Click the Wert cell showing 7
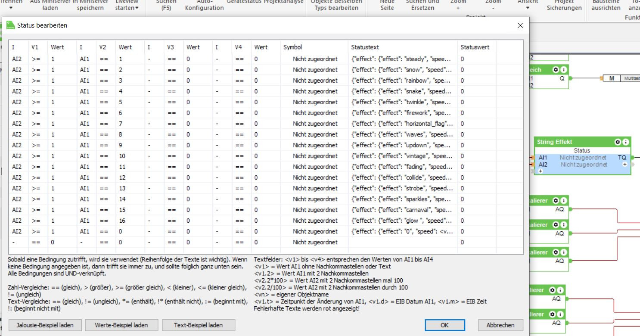 130,124
